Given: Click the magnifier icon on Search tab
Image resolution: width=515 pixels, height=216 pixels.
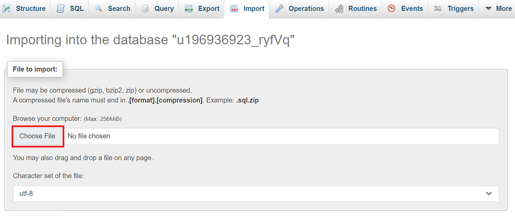Looking at the screenshot, I should point(99,9).
